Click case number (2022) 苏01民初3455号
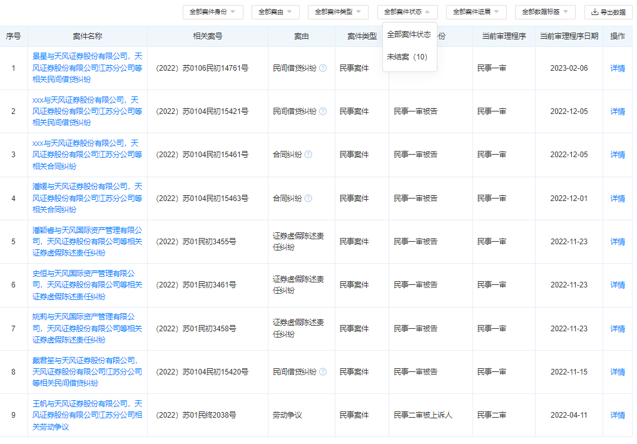Viewport: 637px width, 444px height. 196,242
